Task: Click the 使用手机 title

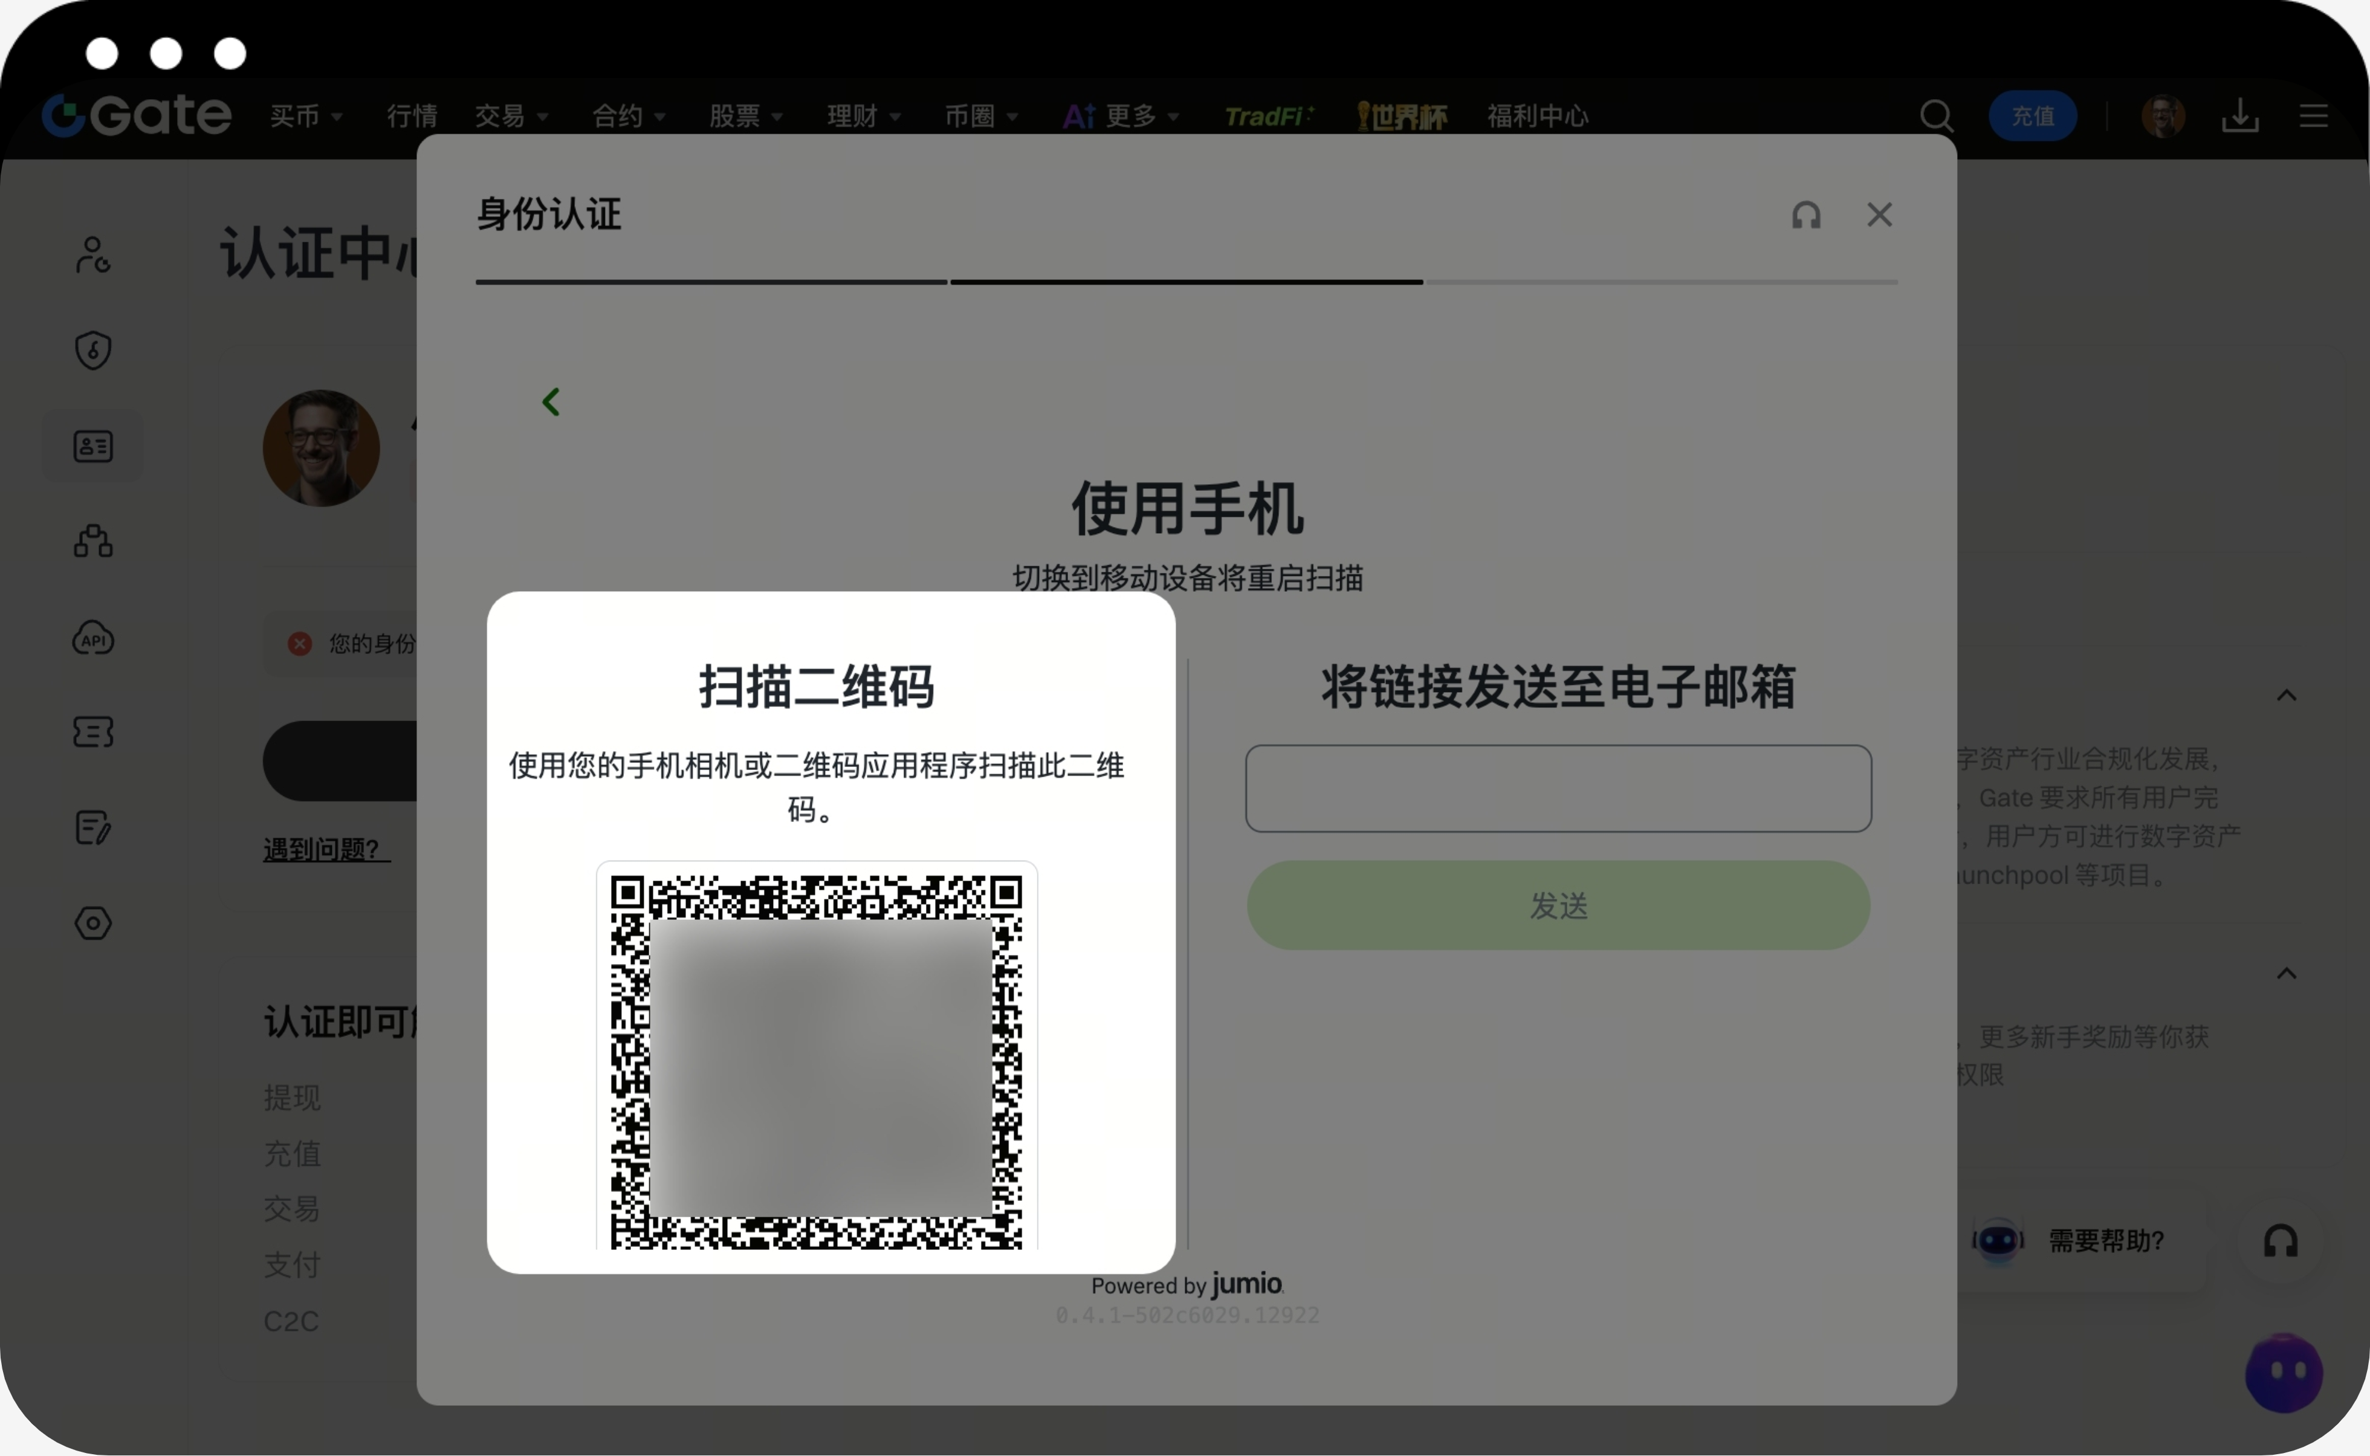Action: pos(1187,508)
